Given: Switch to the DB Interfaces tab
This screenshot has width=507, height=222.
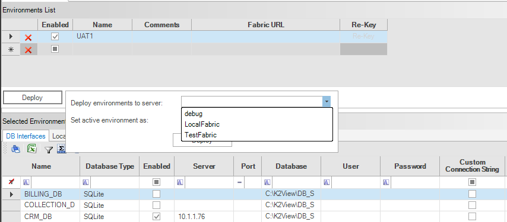Looking at the screenshot, I should [26, 136].
